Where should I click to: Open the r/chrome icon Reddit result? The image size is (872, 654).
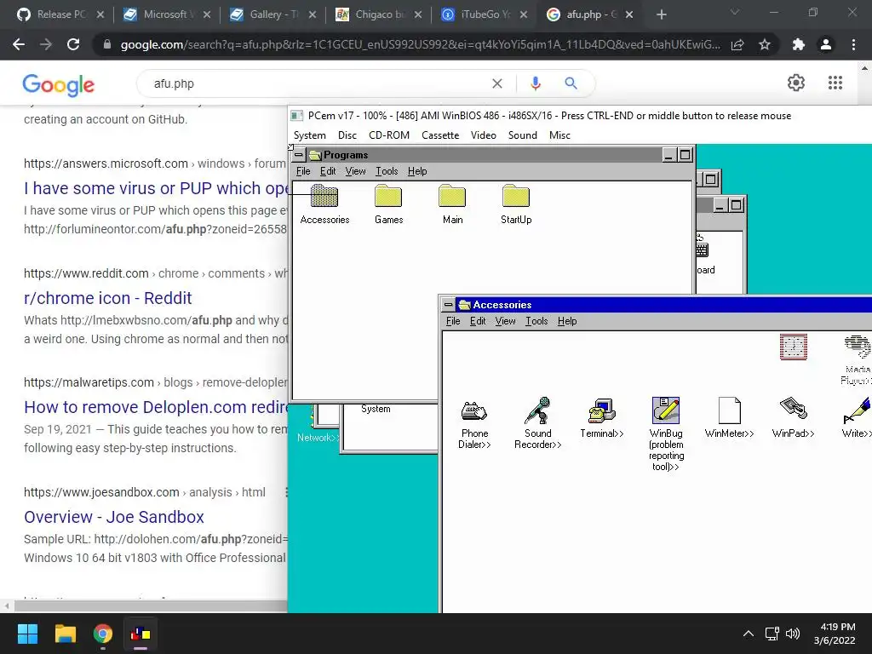(x=108, y=297)
